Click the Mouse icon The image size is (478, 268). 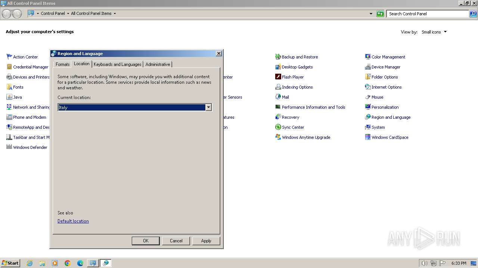pos(368,97)
